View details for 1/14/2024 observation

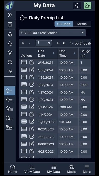point(24,114)
